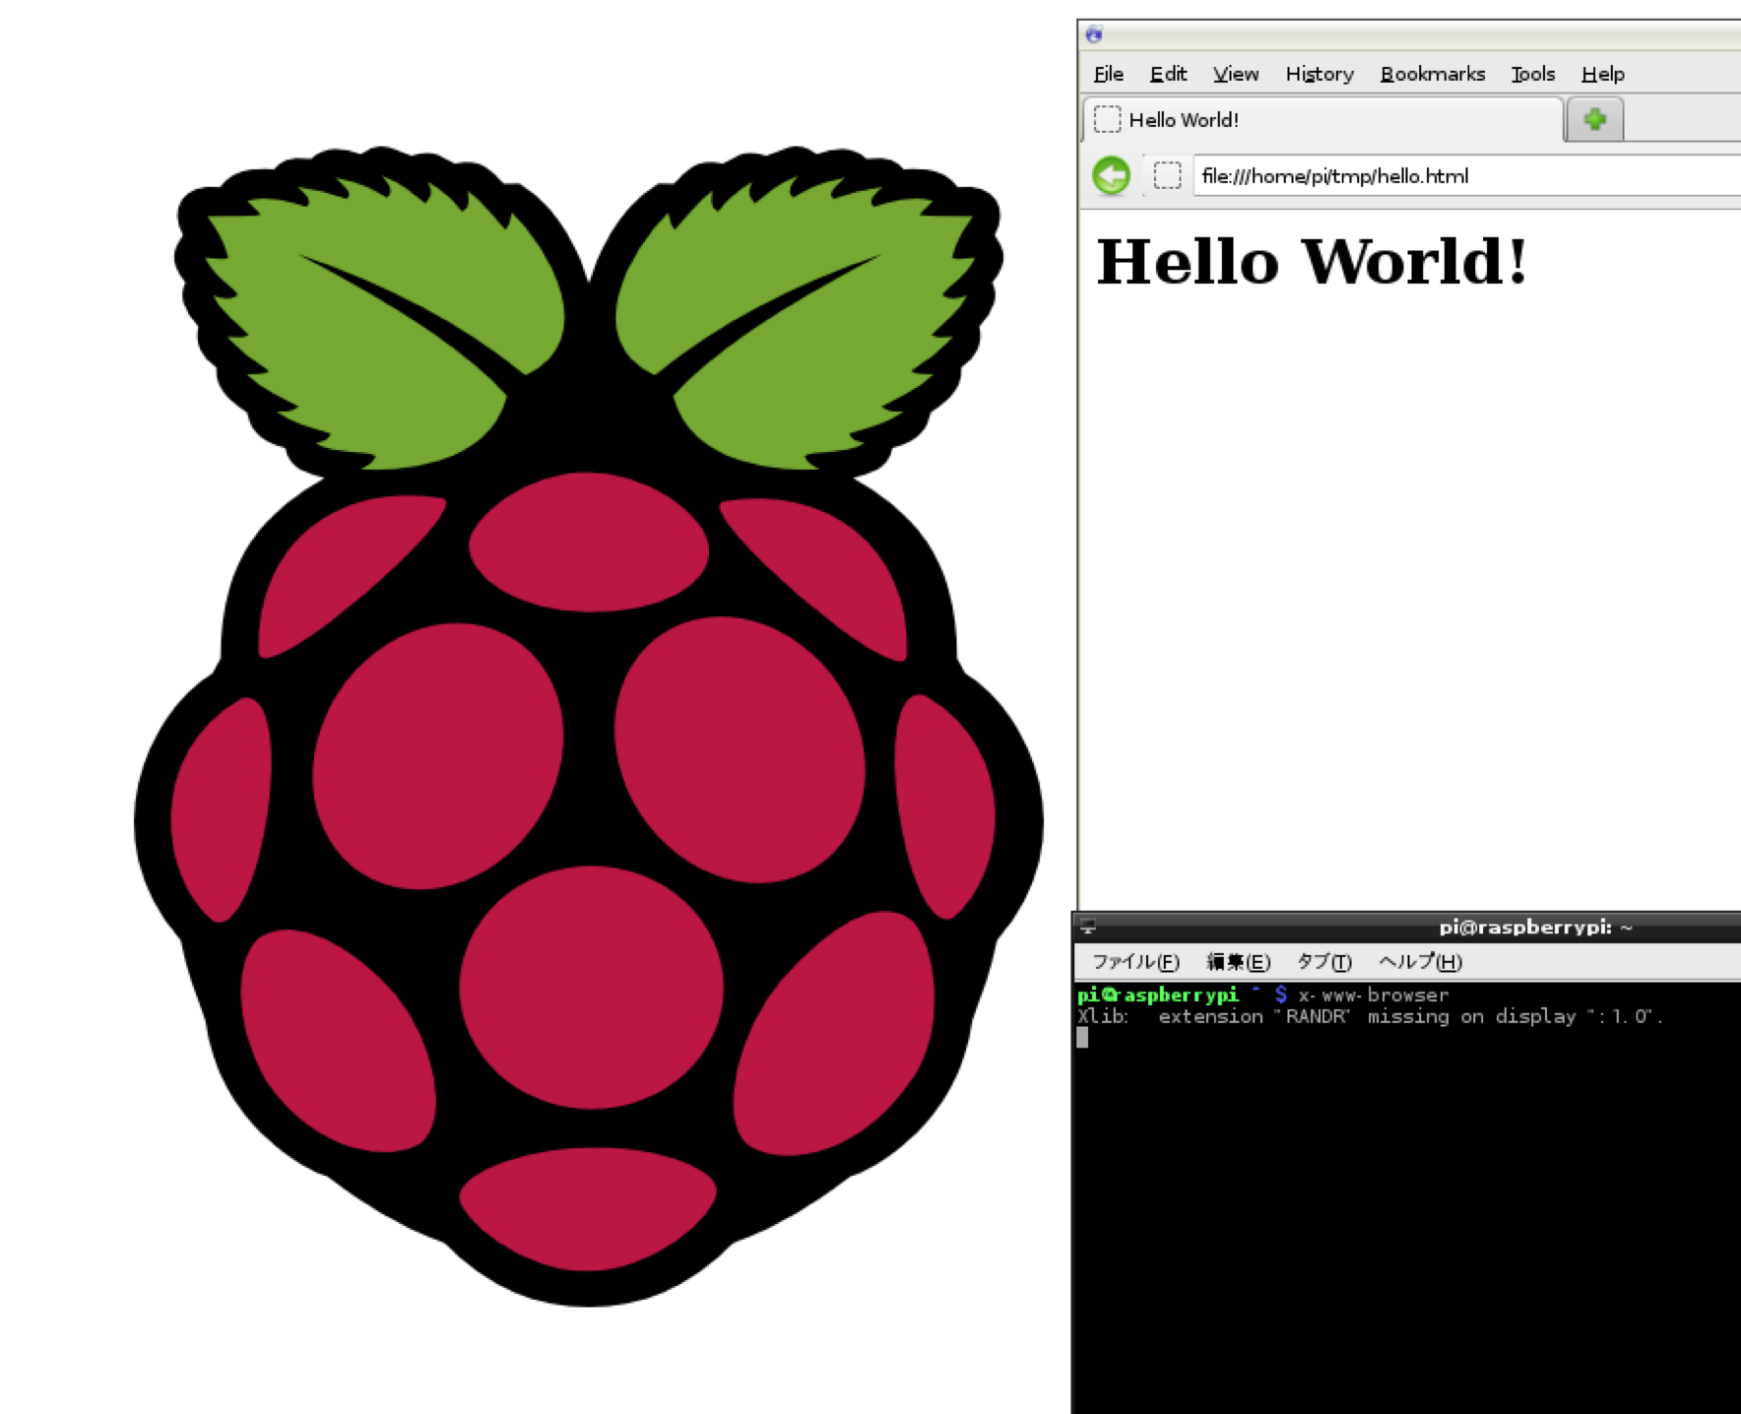Open a new tab with the plus icon
Image resolution: width=1741 pixels, height=1414 pixels.
[1594, 120]
